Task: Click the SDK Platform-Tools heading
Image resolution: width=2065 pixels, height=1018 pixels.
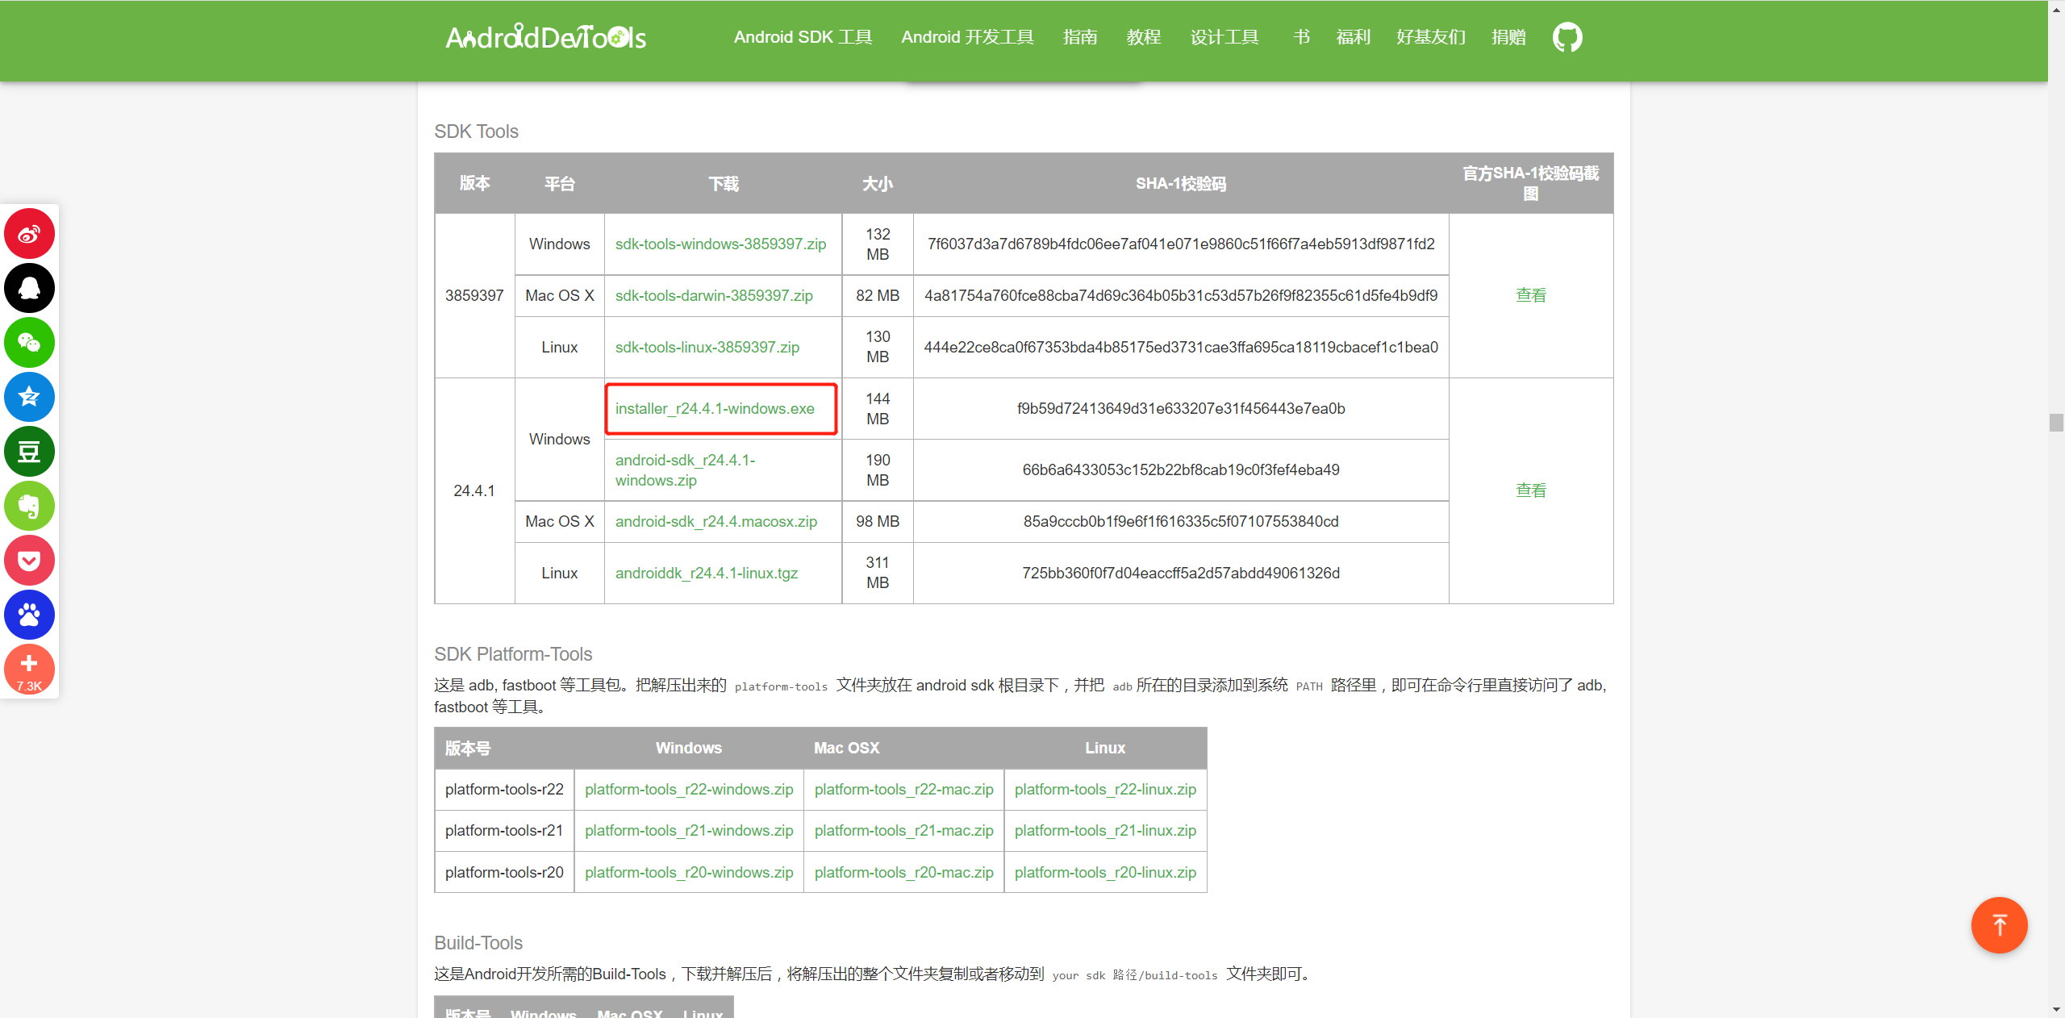Action: (x=513, y=654)
